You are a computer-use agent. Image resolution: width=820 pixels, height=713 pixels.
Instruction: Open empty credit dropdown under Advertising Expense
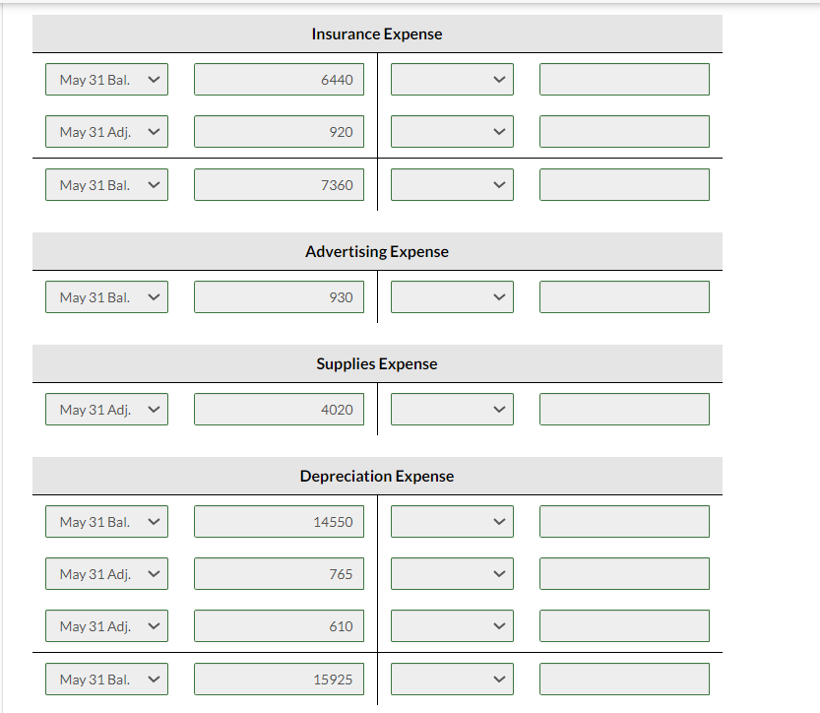tap(452, 297)
